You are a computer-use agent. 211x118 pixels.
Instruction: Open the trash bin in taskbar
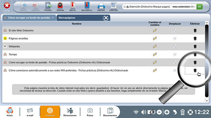pos(182,112)
